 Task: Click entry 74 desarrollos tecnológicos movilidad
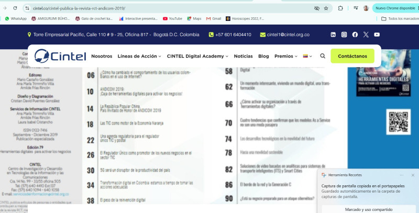click(277, 139)
